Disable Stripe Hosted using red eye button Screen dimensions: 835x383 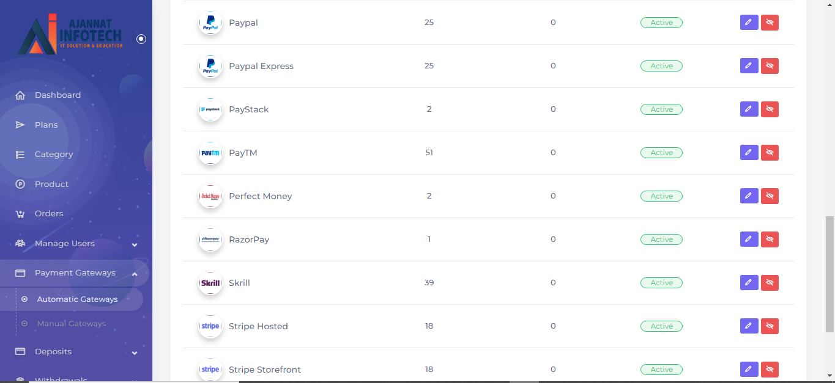click(x=770, y=326)
